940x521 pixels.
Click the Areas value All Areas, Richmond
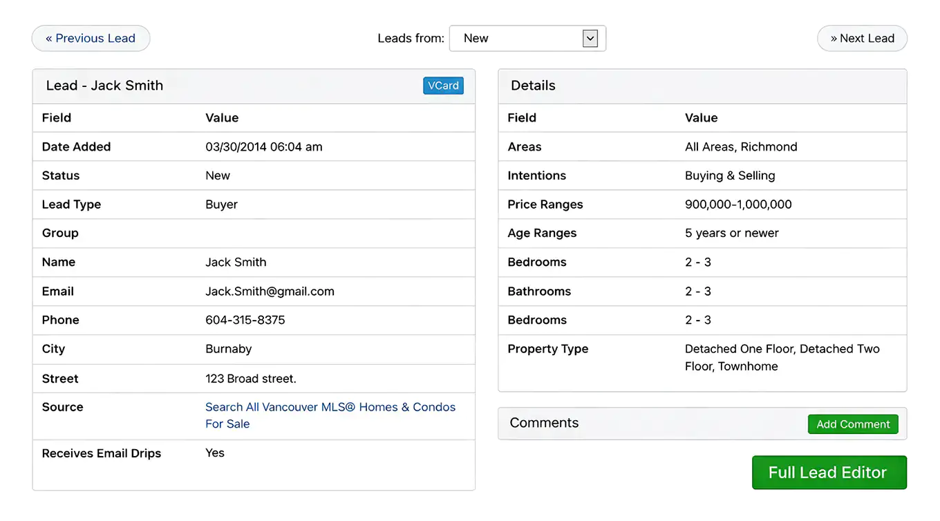(741, 147)
